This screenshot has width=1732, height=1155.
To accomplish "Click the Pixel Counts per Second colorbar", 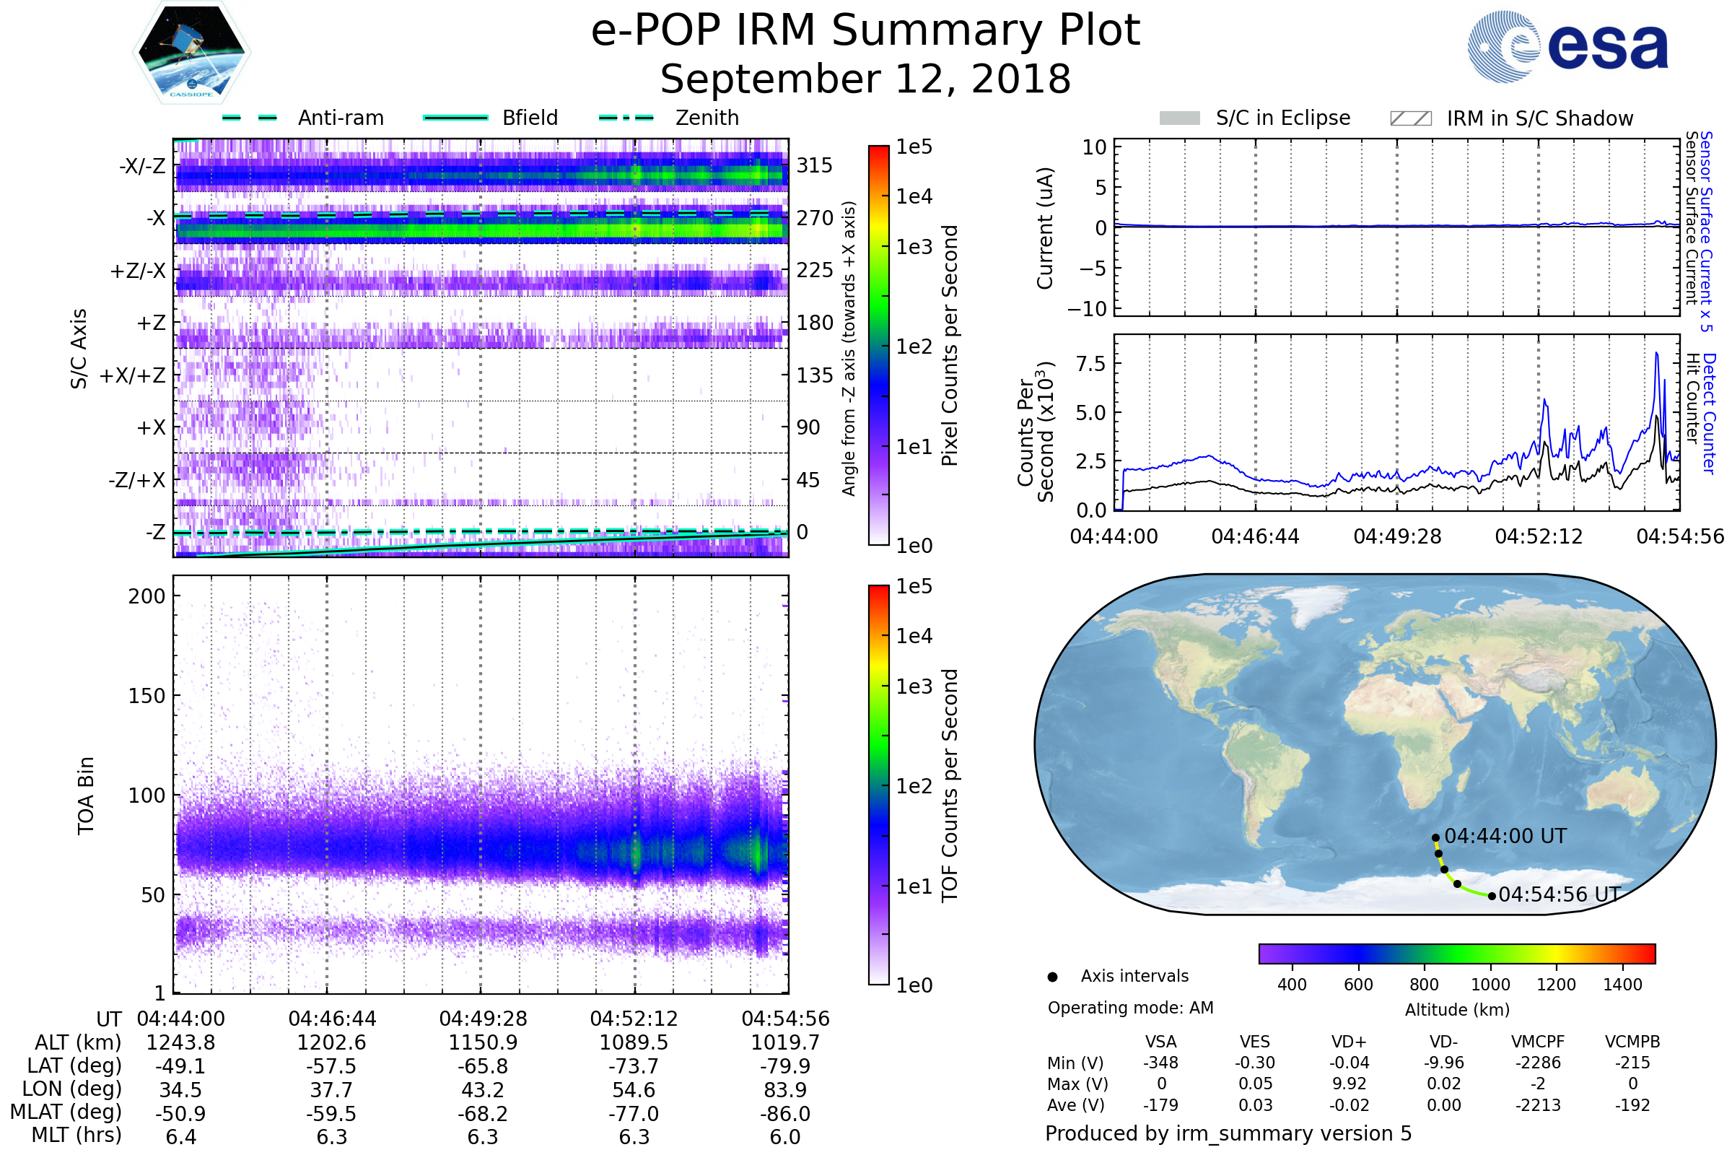I will pos(878,345).
